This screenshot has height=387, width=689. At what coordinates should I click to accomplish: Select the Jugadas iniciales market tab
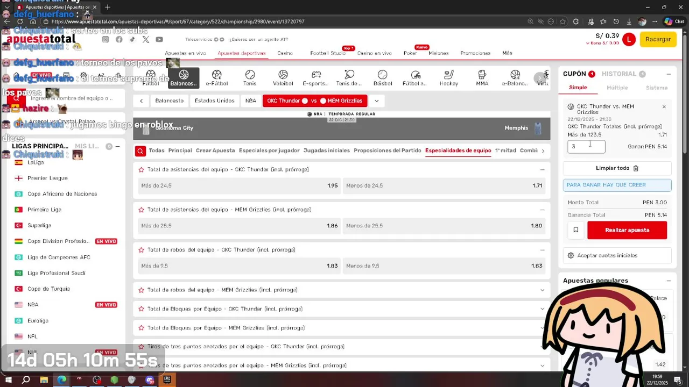click(327, 150)
